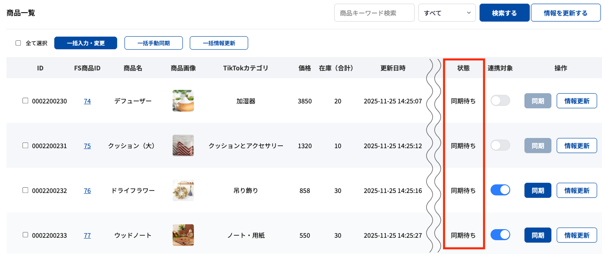Disable 連携対象 toggle for ドライフラワー
The height and width of the screenshot is (254, 602).
click(500, 190)
